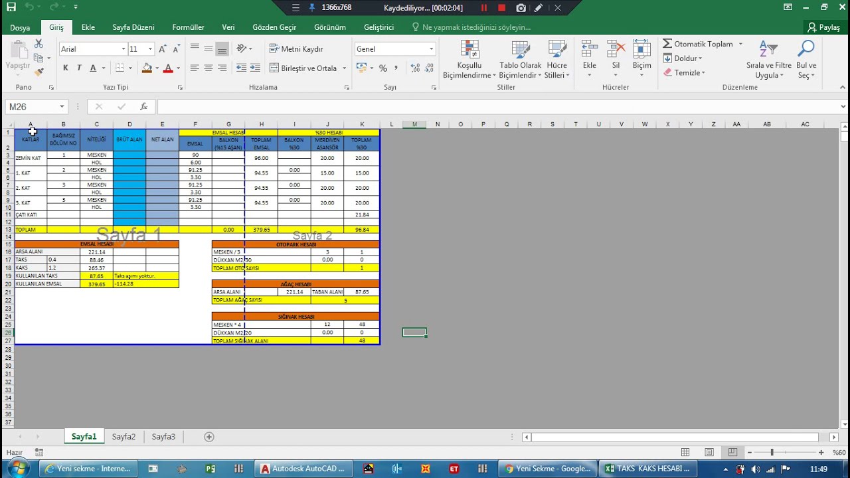
Task: Align cell text right
Action: point(222,68)
